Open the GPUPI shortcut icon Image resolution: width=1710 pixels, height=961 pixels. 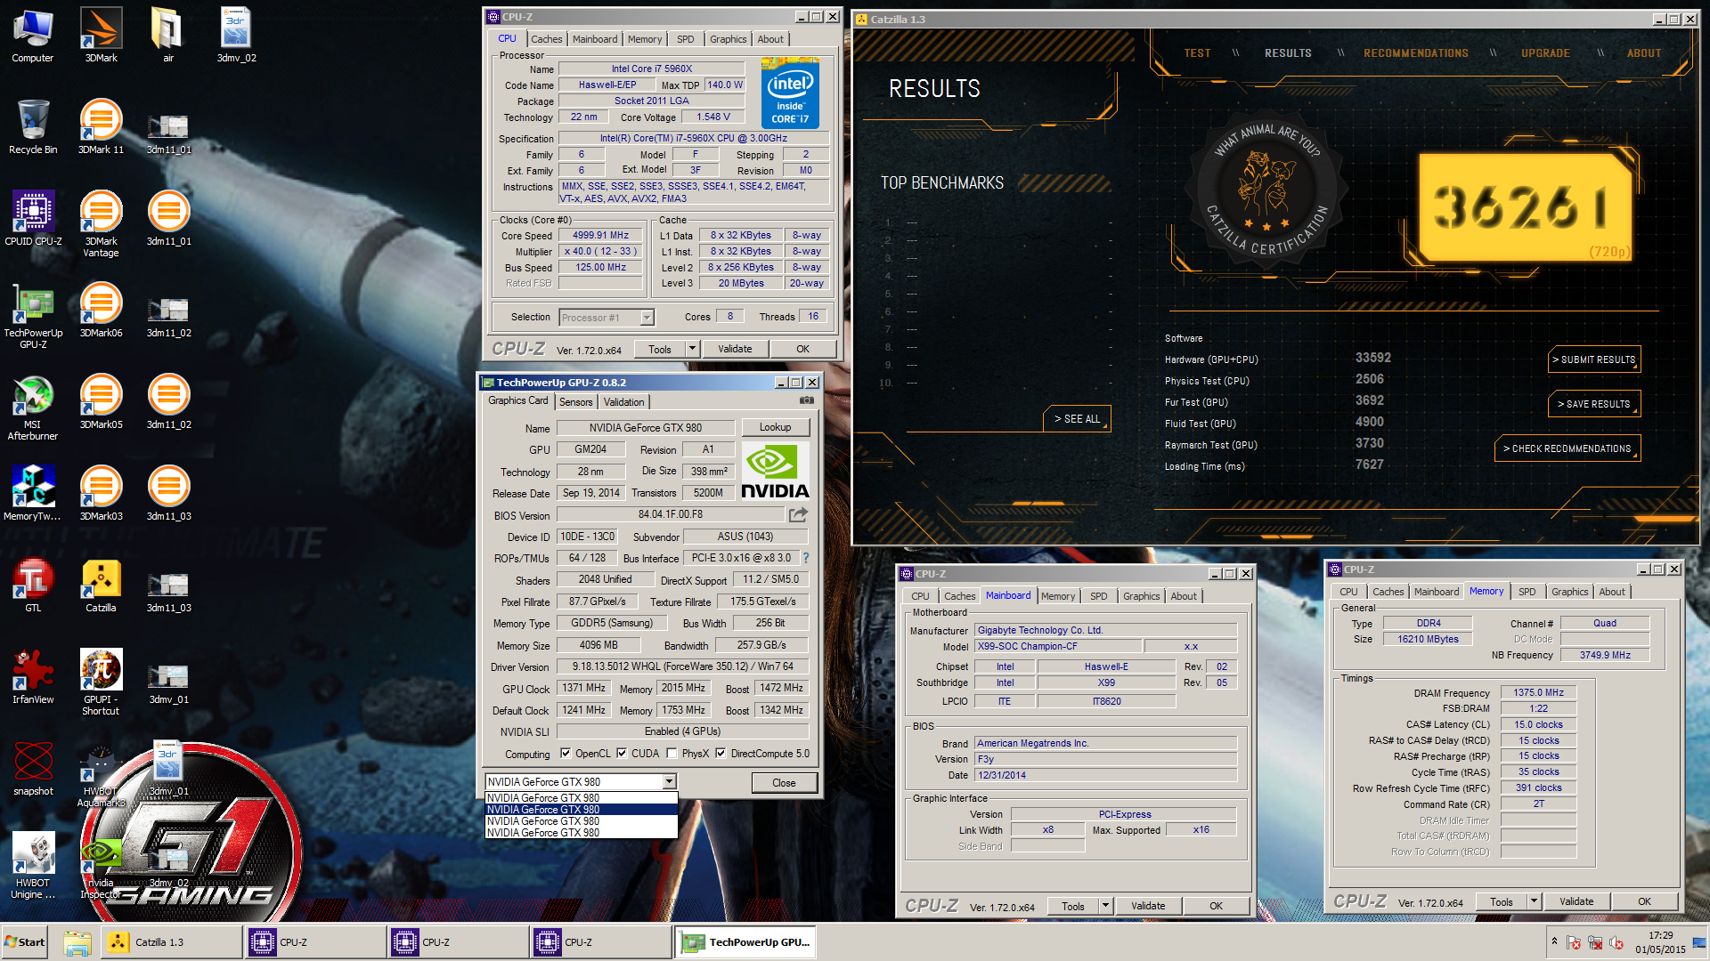pyautogui.click(x=101, y=682)
